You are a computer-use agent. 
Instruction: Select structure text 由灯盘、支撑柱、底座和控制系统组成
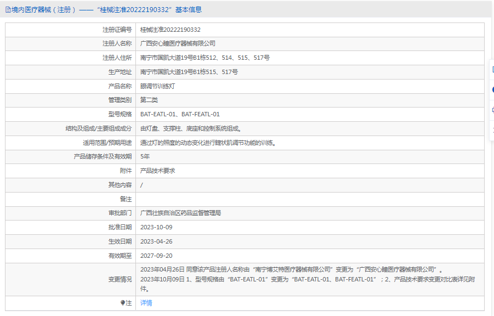190,128
